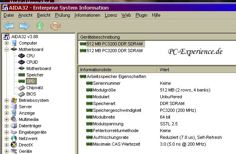Click the Anzeige display icon

point(14,113)
